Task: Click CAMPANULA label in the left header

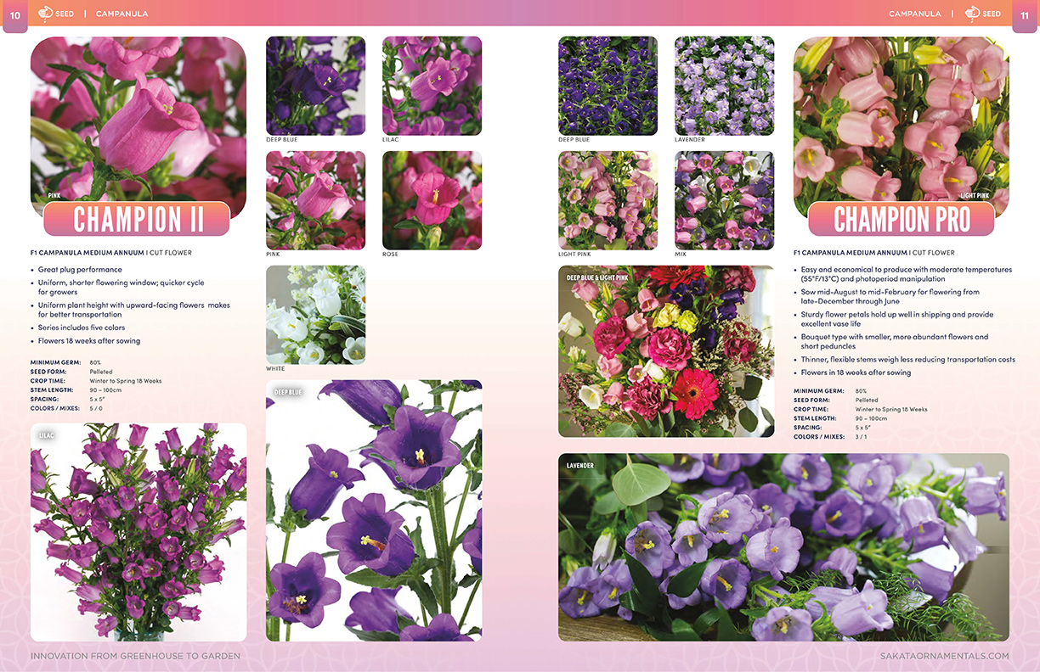Action: click(122, 14)
